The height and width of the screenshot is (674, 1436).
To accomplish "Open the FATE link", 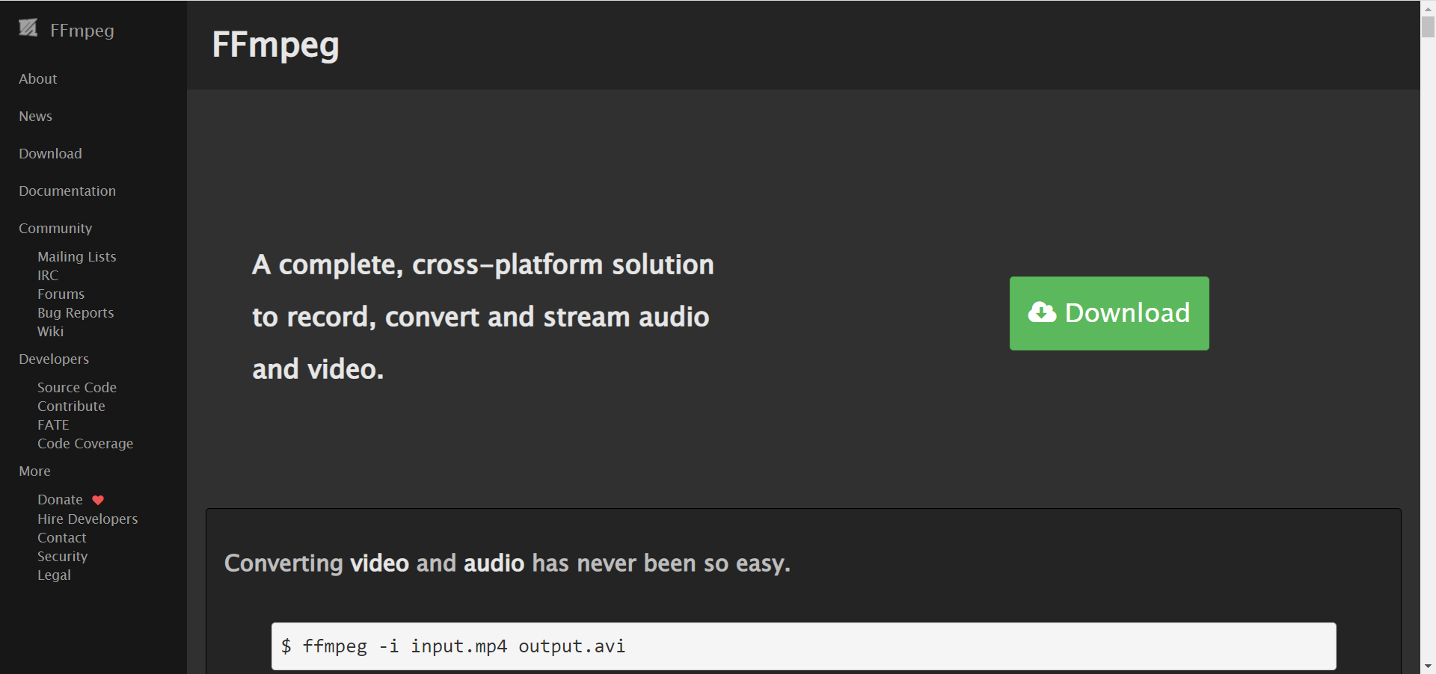I will [x=53, y=424].
